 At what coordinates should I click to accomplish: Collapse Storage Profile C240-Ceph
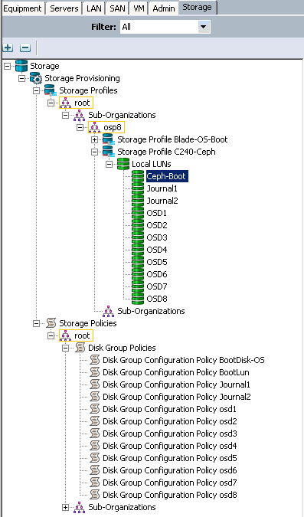click(95, 152)
